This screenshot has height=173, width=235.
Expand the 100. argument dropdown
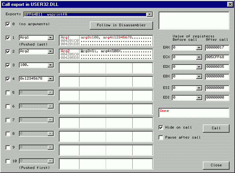[51, 65]
